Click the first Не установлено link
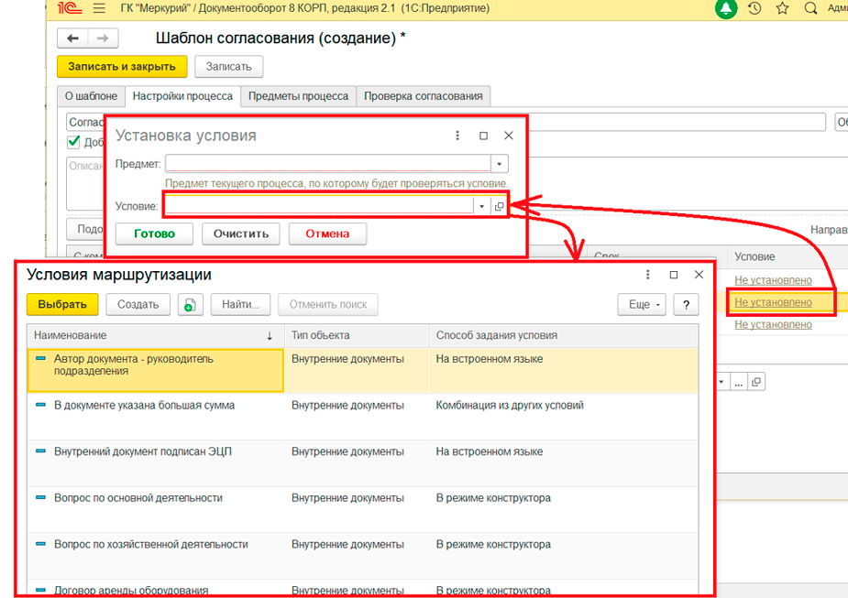Viewport: 848px width, 598px height. click(773, 280)
